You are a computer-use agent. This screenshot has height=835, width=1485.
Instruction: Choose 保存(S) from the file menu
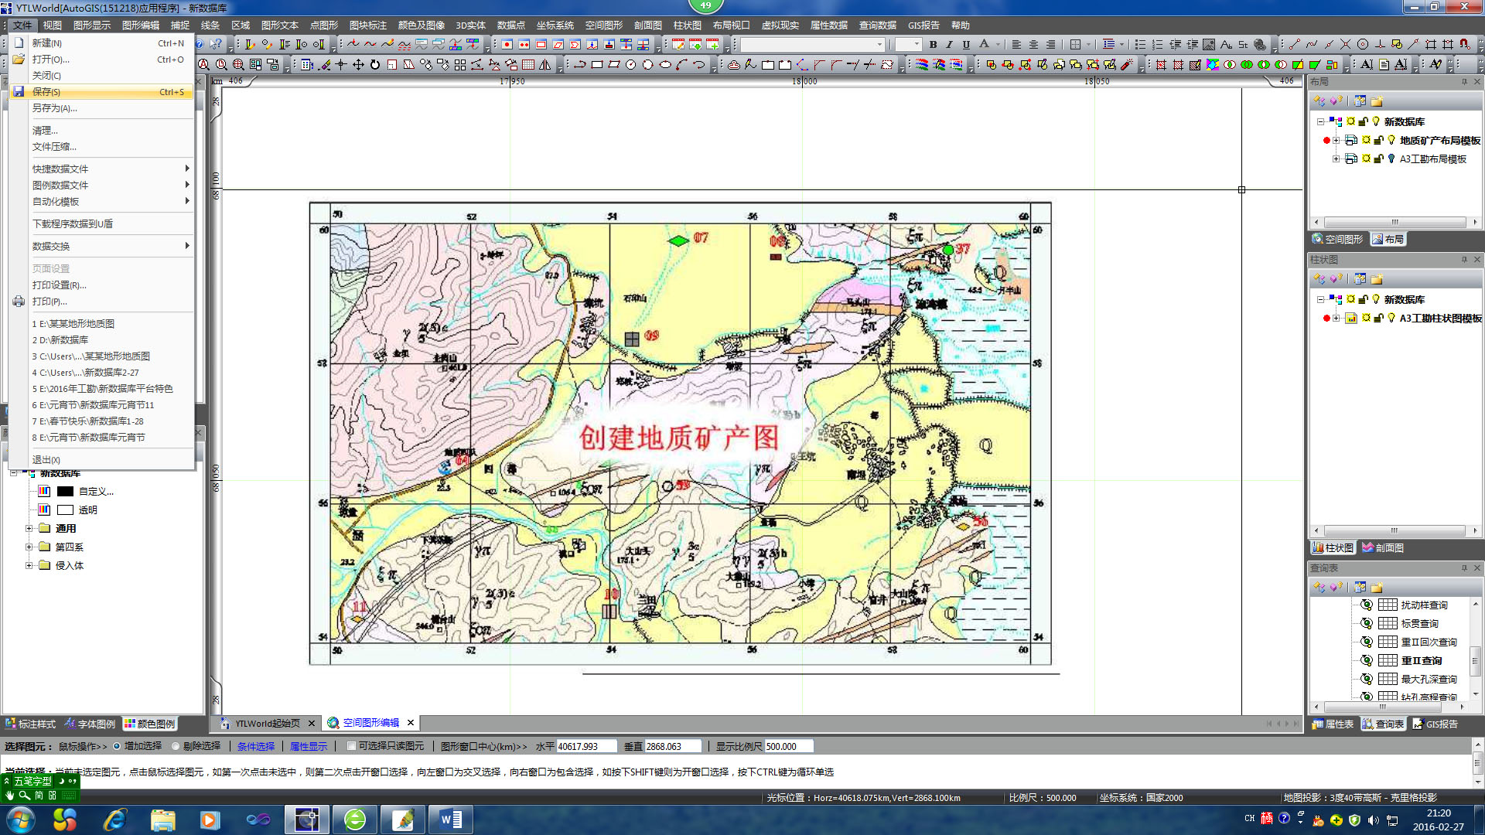pos(101,92)
